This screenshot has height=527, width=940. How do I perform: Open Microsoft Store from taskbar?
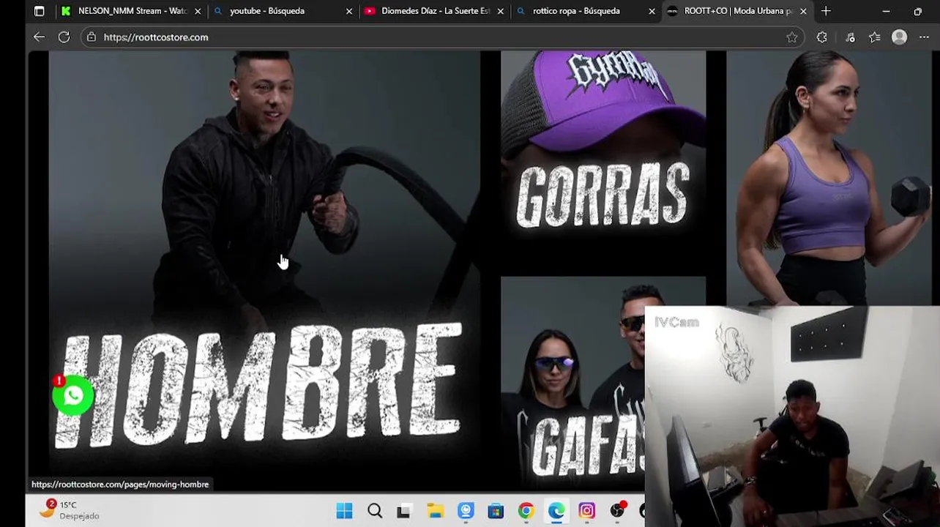(496, 511)
